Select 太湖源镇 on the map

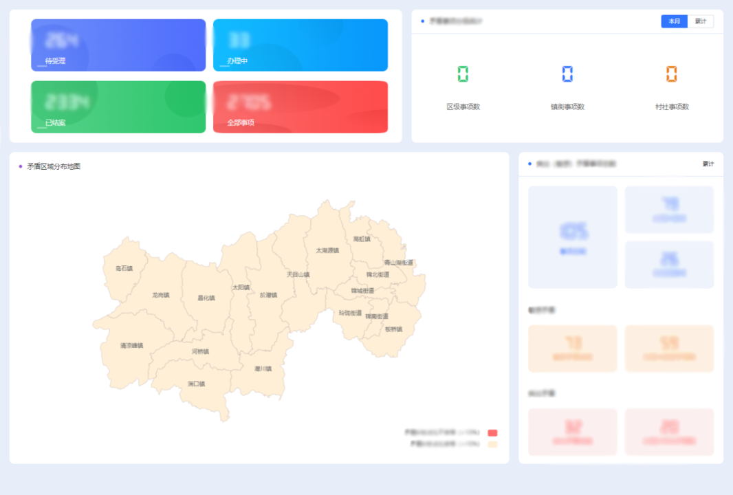pyautogui.click(x=327, y=250)
